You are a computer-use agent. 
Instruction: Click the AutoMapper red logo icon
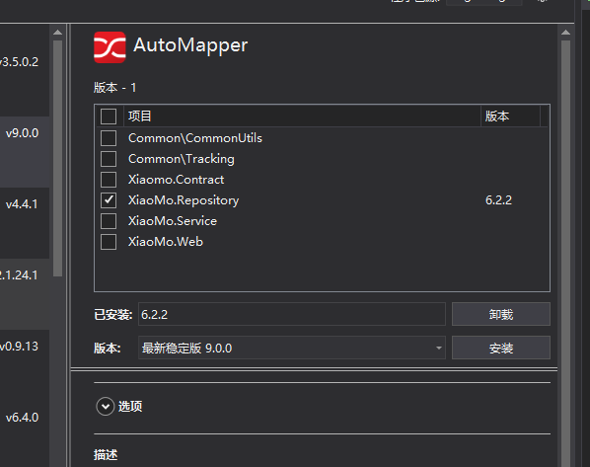[110, 47]
